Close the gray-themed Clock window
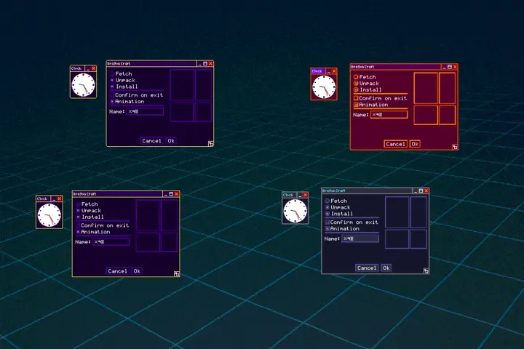The height and width of the screenshot is (349, 524). pos(305,195)
